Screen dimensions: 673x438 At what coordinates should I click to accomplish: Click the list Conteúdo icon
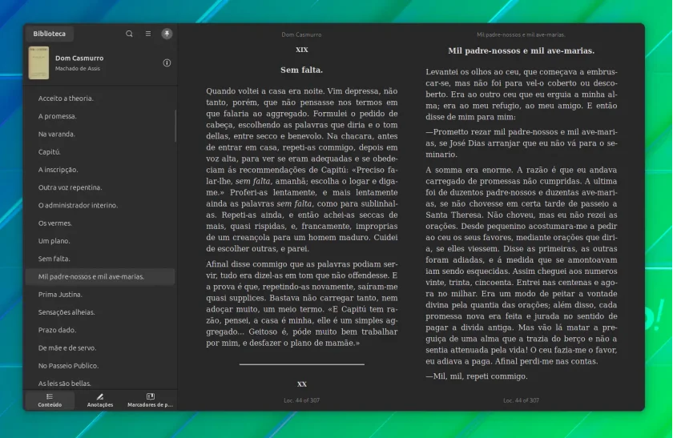pyautogui.click(x=50, y=397)
